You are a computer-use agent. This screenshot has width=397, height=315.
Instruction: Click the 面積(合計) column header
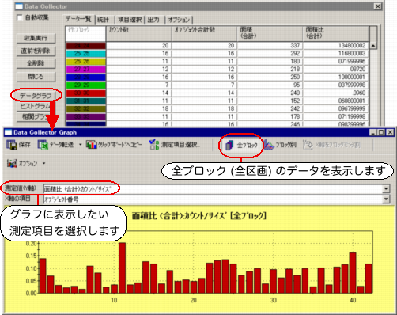(270, 33)
